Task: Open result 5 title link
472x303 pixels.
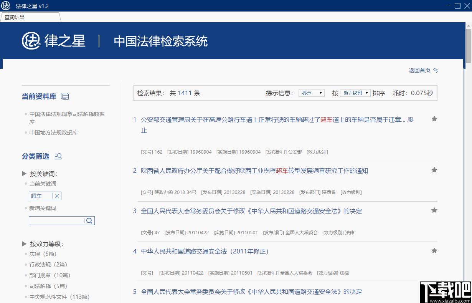Action: click(x=251, y=291)
